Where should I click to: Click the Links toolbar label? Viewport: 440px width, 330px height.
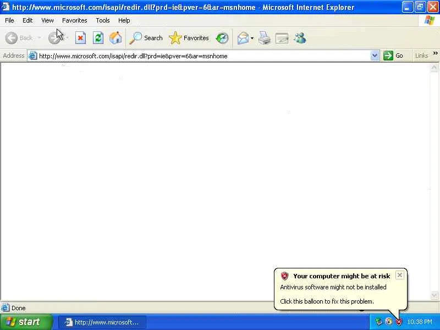(421, 56)
